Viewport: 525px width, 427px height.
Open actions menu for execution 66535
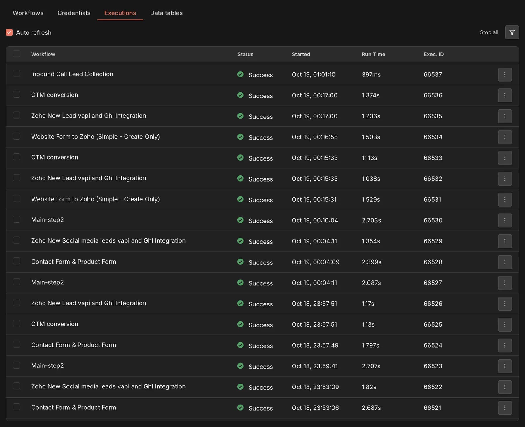[x=505, y=116]
